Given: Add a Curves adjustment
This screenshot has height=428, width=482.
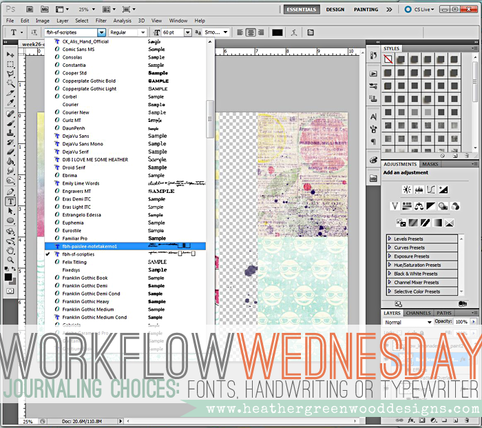Looking at the screenshot, I should pyautogui.click(x=431, y=190).
